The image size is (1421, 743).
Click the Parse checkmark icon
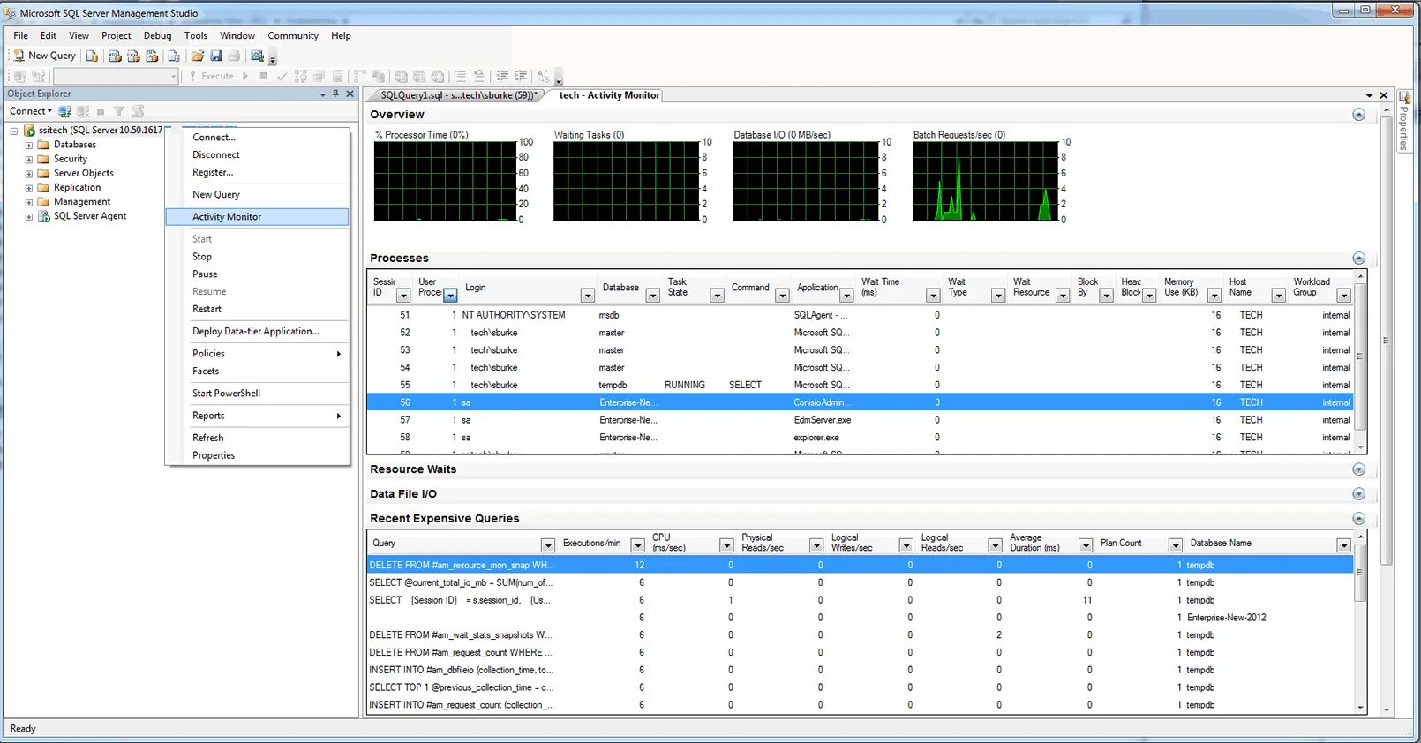point(282,76)
